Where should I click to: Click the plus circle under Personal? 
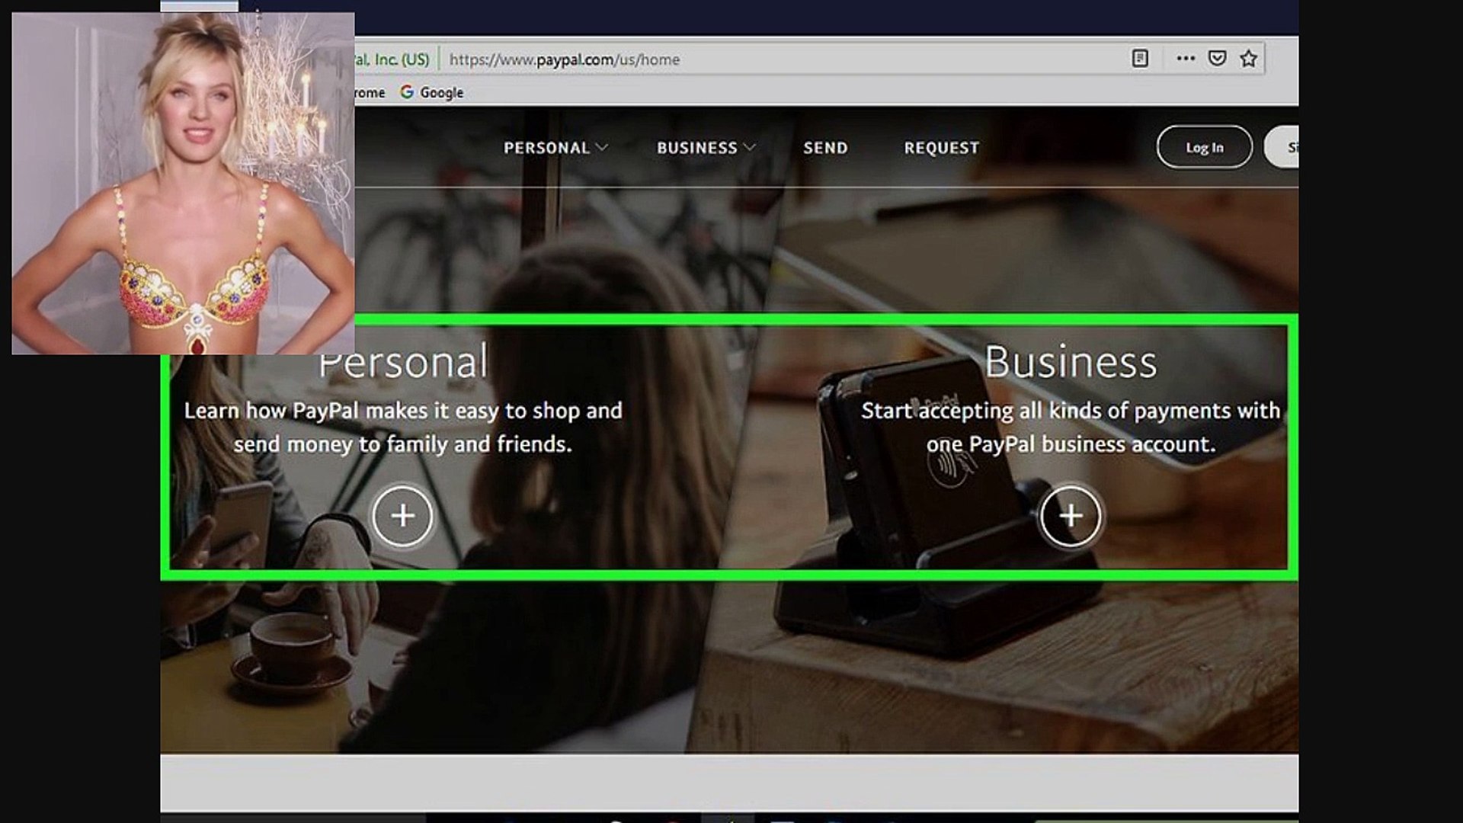coord(402,516)
